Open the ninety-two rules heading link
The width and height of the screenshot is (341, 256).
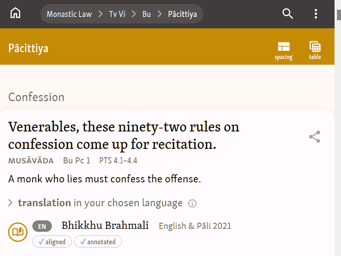[x=124, y=135]
